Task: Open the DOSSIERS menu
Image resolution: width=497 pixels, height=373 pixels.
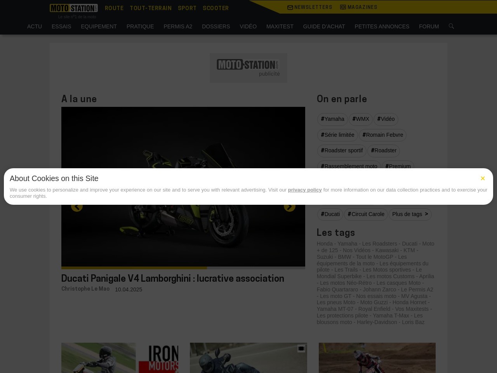Action: tap(216, 26)
